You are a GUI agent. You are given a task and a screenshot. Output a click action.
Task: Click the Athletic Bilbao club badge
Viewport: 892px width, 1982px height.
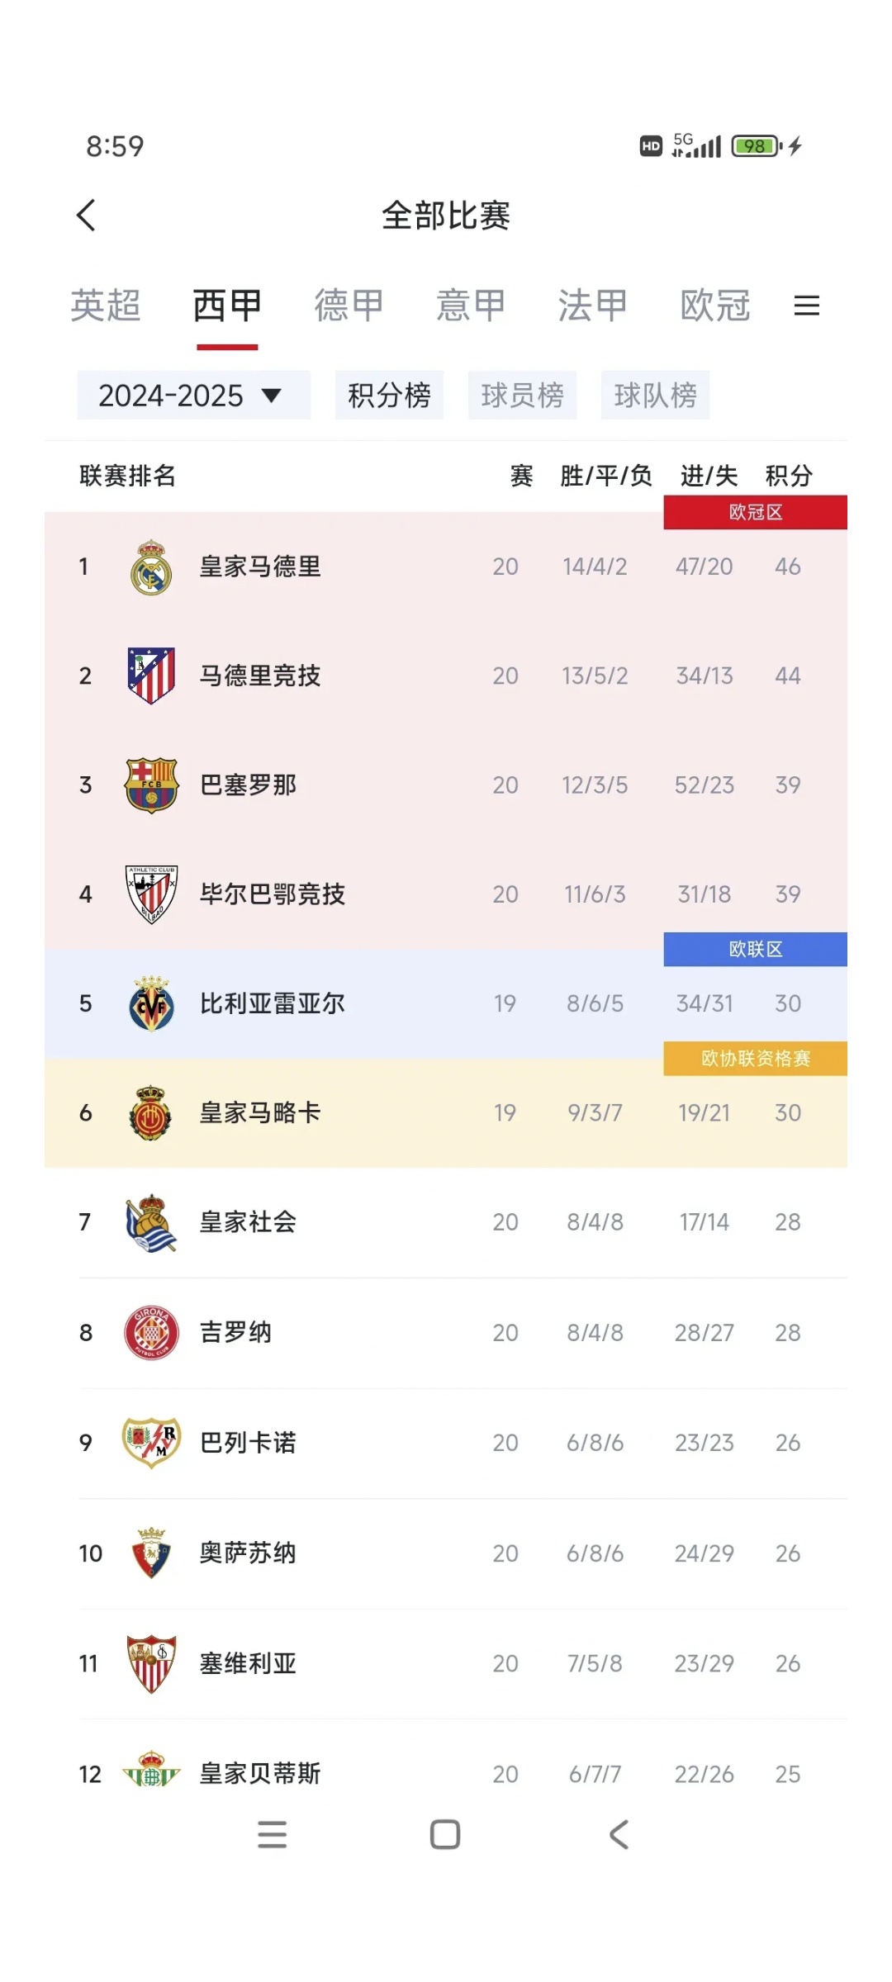pyautogui.click(x=149, y=894)
